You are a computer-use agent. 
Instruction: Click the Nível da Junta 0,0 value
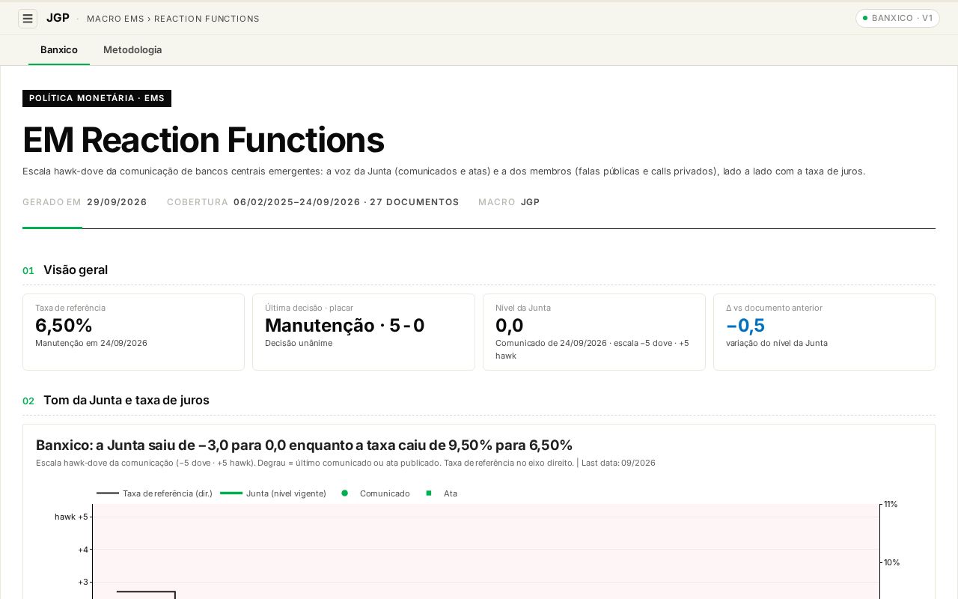510,326
